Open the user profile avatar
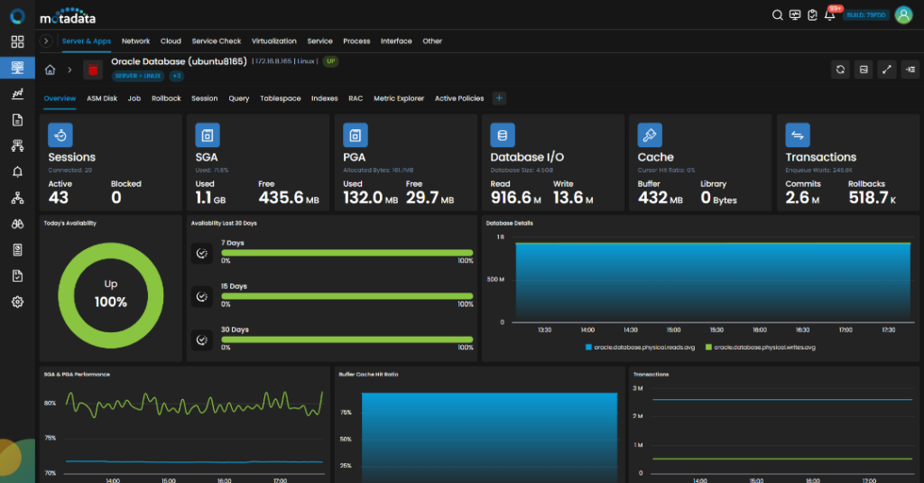 click(902, 14)
